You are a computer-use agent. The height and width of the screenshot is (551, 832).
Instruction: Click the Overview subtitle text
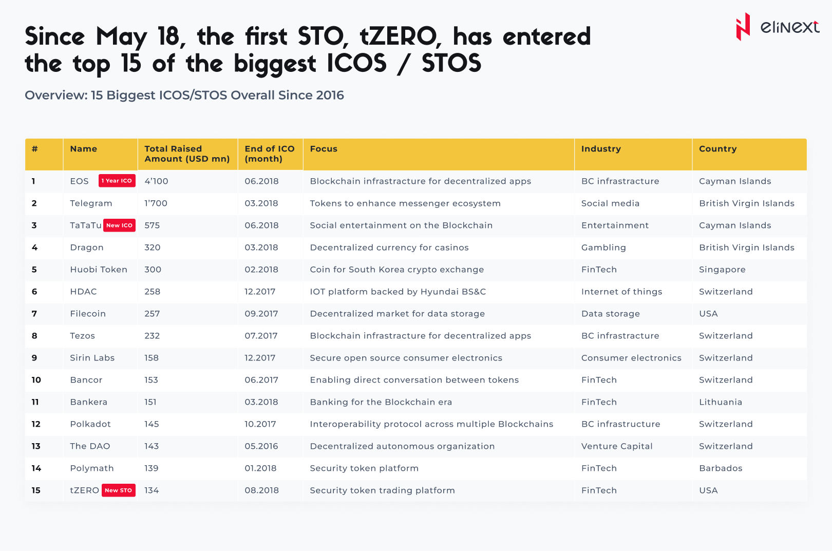pos(184,96)
